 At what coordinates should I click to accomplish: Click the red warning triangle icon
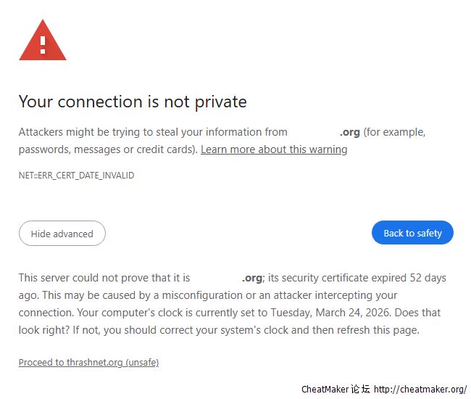click(x=43, y=40)
